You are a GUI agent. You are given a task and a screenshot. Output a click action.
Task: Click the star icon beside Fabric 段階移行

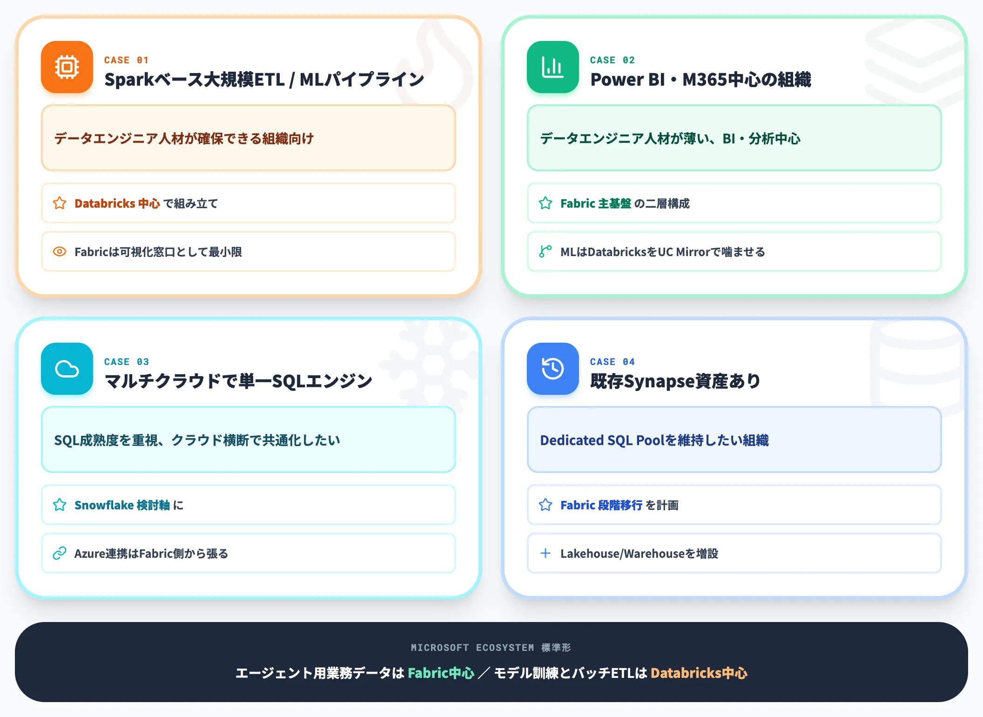pyautogui.click(x=545, y=505)
